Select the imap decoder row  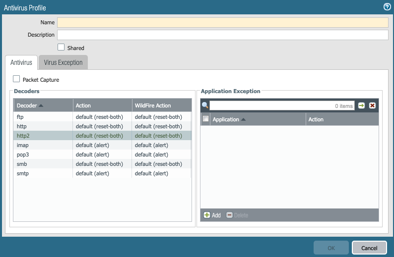click(x=43, y=145)
